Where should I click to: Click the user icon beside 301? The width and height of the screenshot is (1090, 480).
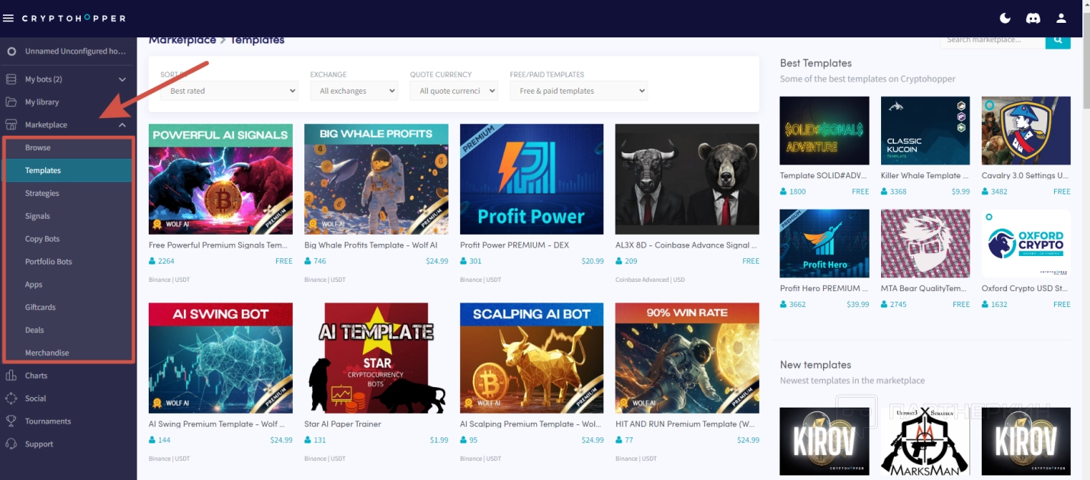pos(463,261)
